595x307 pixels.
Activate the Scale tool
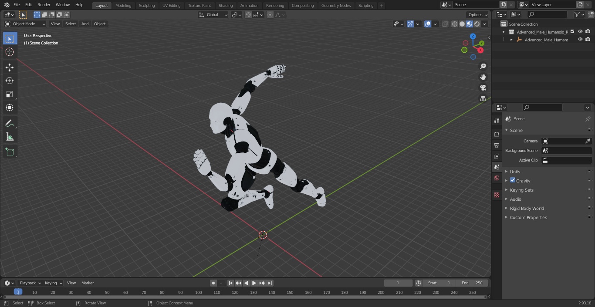[x=10, y=94]
